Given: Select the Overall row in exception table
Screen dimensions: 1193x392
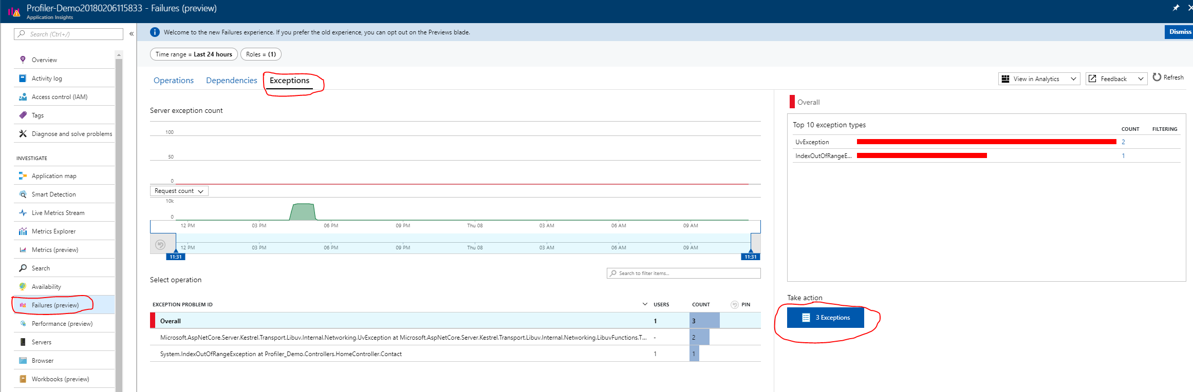Looking at the screenshot, I should pyautogui.click(x=455, y=321).
